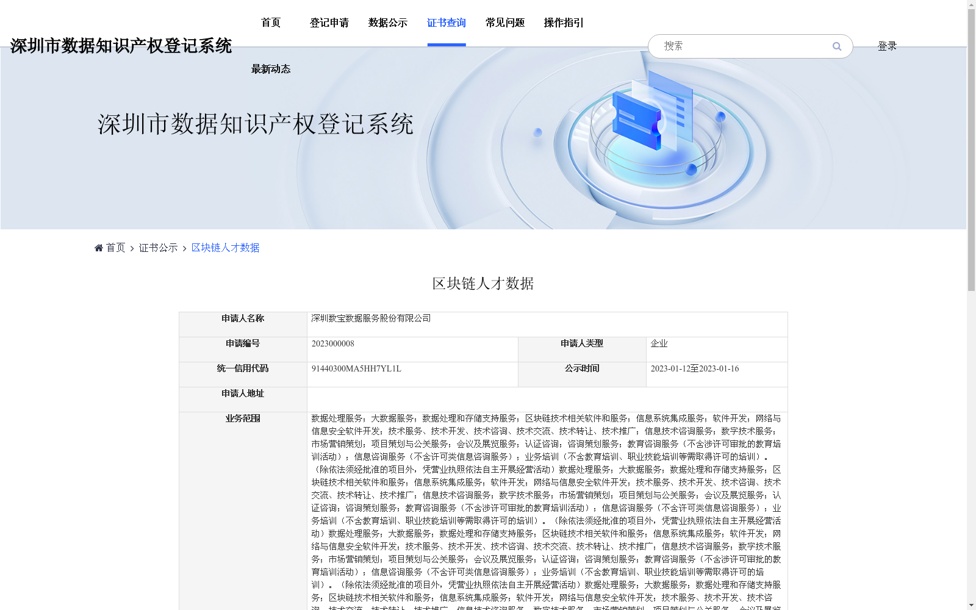Click the home icon in breadcrumb

99,248
